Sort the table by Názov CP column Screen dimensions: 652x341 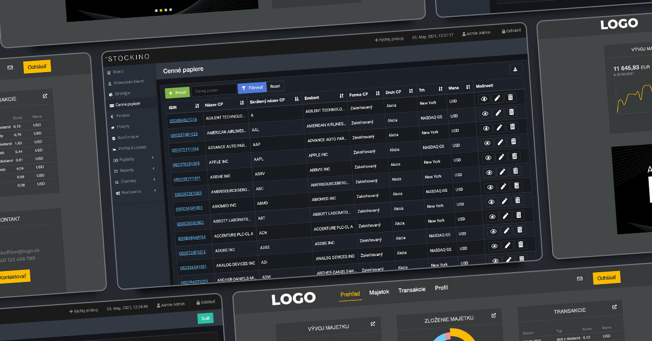pos(242,102)
